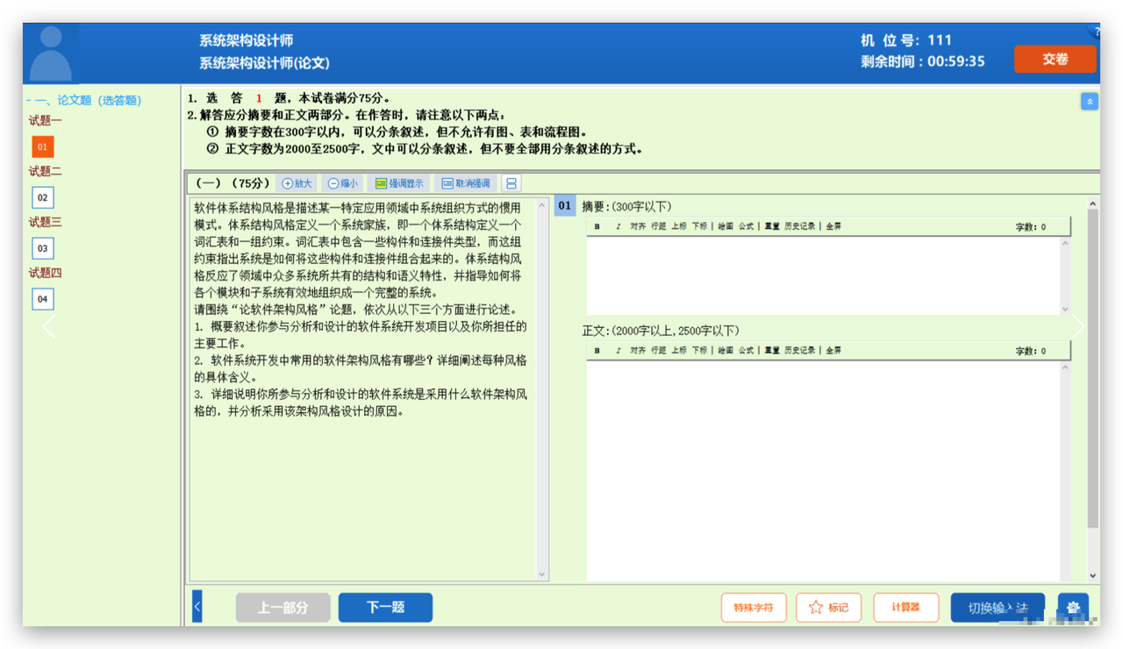The image size is (1123, 649).
Task: Open the 计算器 calculator
Action: point(905,607)
